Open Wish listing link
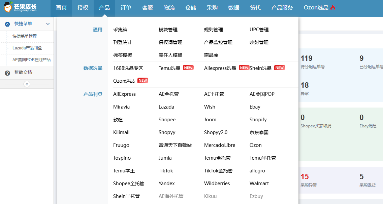 tap(210, 107)
